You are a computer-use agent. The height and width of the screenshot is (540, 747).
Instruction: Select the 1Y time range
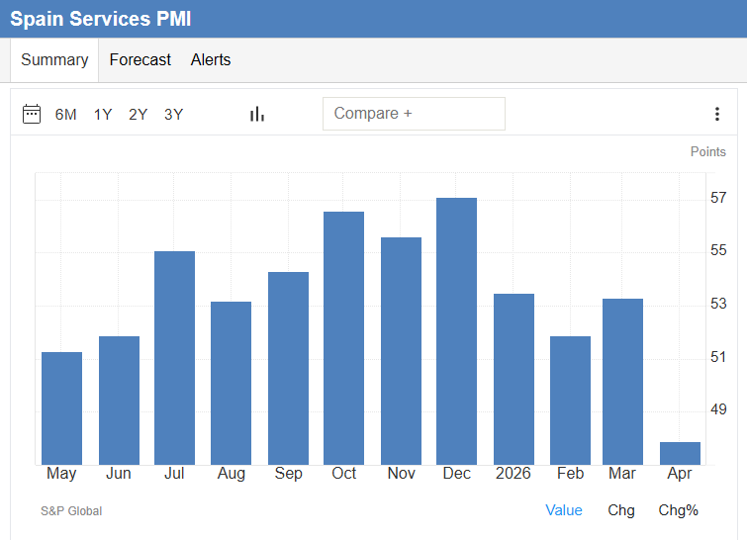tap(103, 115)
